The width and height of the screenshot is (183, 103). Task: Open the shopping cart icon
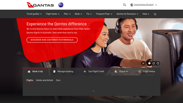155,14
